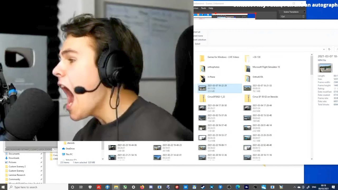The height and width of the screenshot is (190, 338).
Task: Click the Windows Start button
Action: 3,187
